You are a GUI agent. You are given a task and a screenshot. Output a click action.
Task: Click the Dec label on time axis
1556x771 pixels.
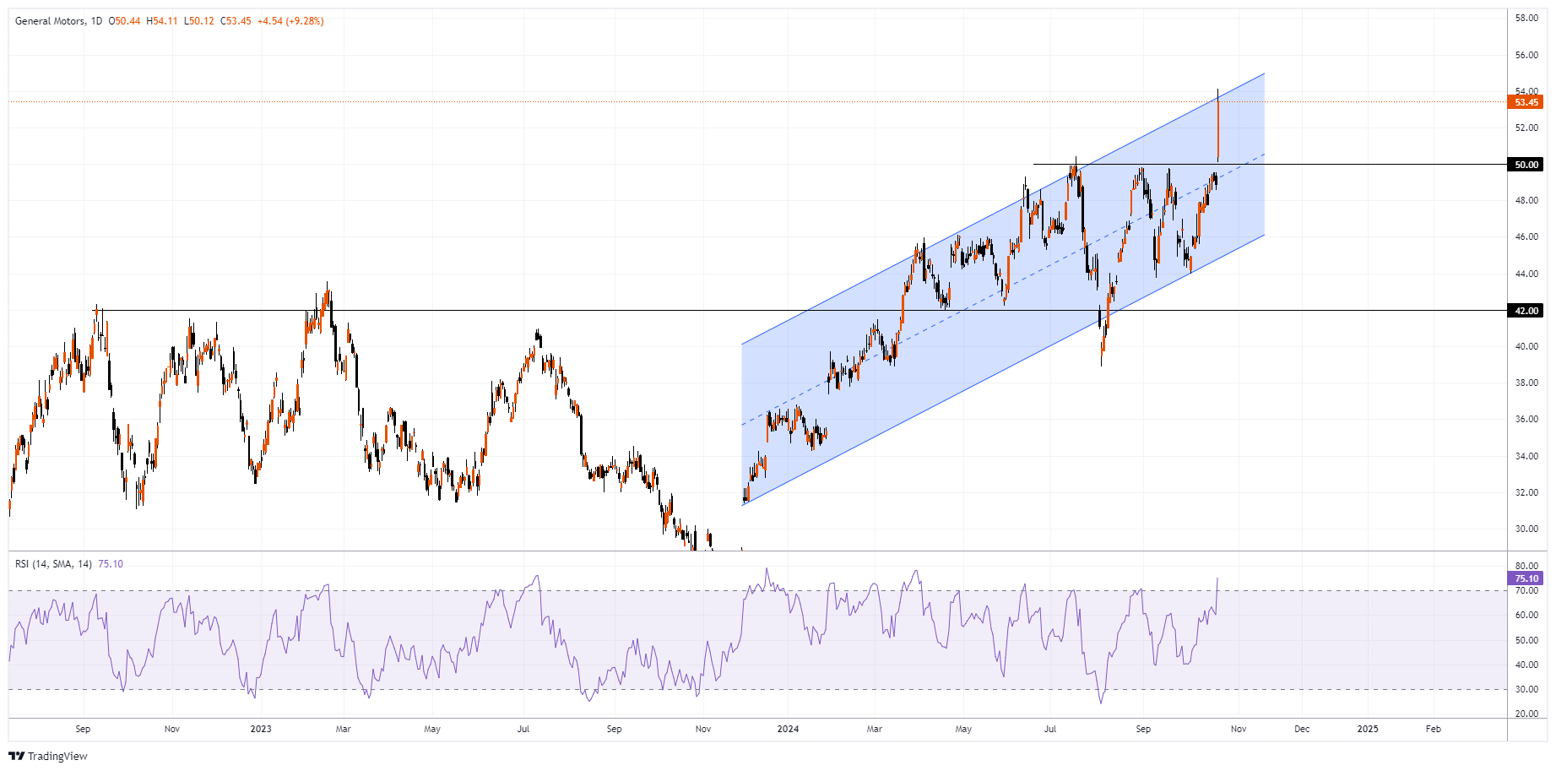pos(1302,729)
